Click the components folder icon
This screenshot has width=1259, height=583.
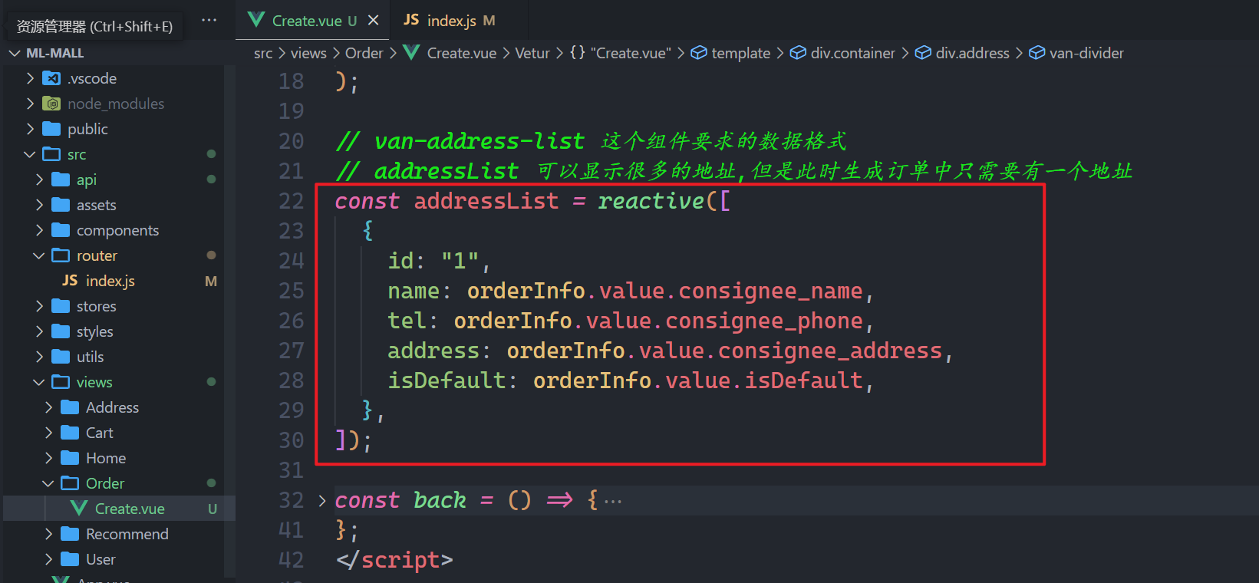tap(61, 230)
